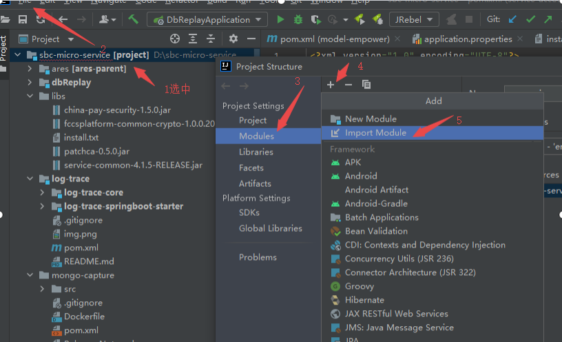
Task: Hide the Project panel with minus icon
Action: (251, 39)
